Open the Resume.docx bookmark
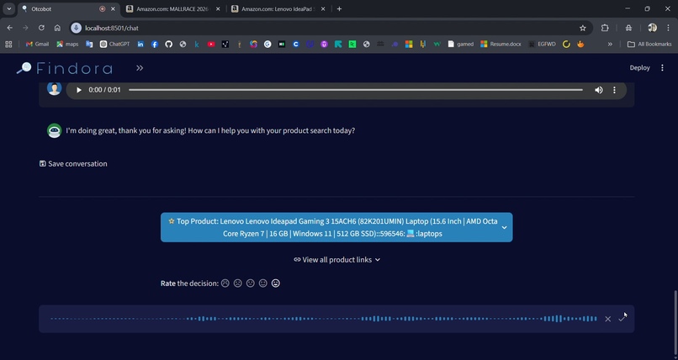Image resolution: width=678 pixels, height=360 pixels. pos(501,44)
